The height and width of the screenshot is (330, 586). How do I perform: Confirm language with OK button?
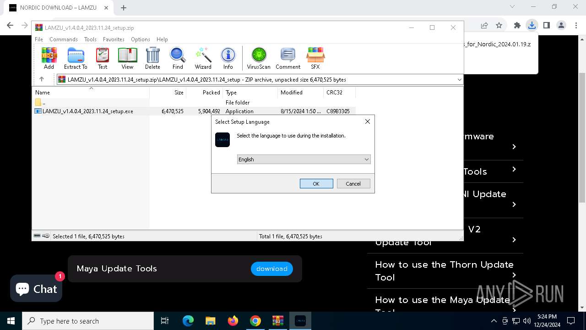pyautogui.click(x=316, y=183)
